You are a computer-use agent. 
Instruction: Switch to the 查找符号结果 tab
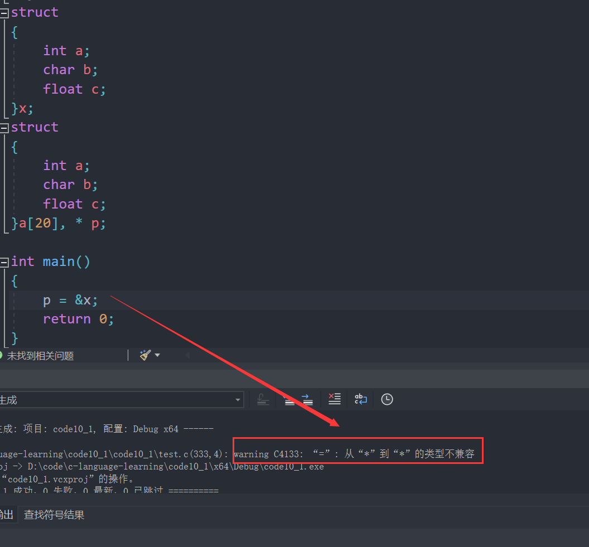54,515
